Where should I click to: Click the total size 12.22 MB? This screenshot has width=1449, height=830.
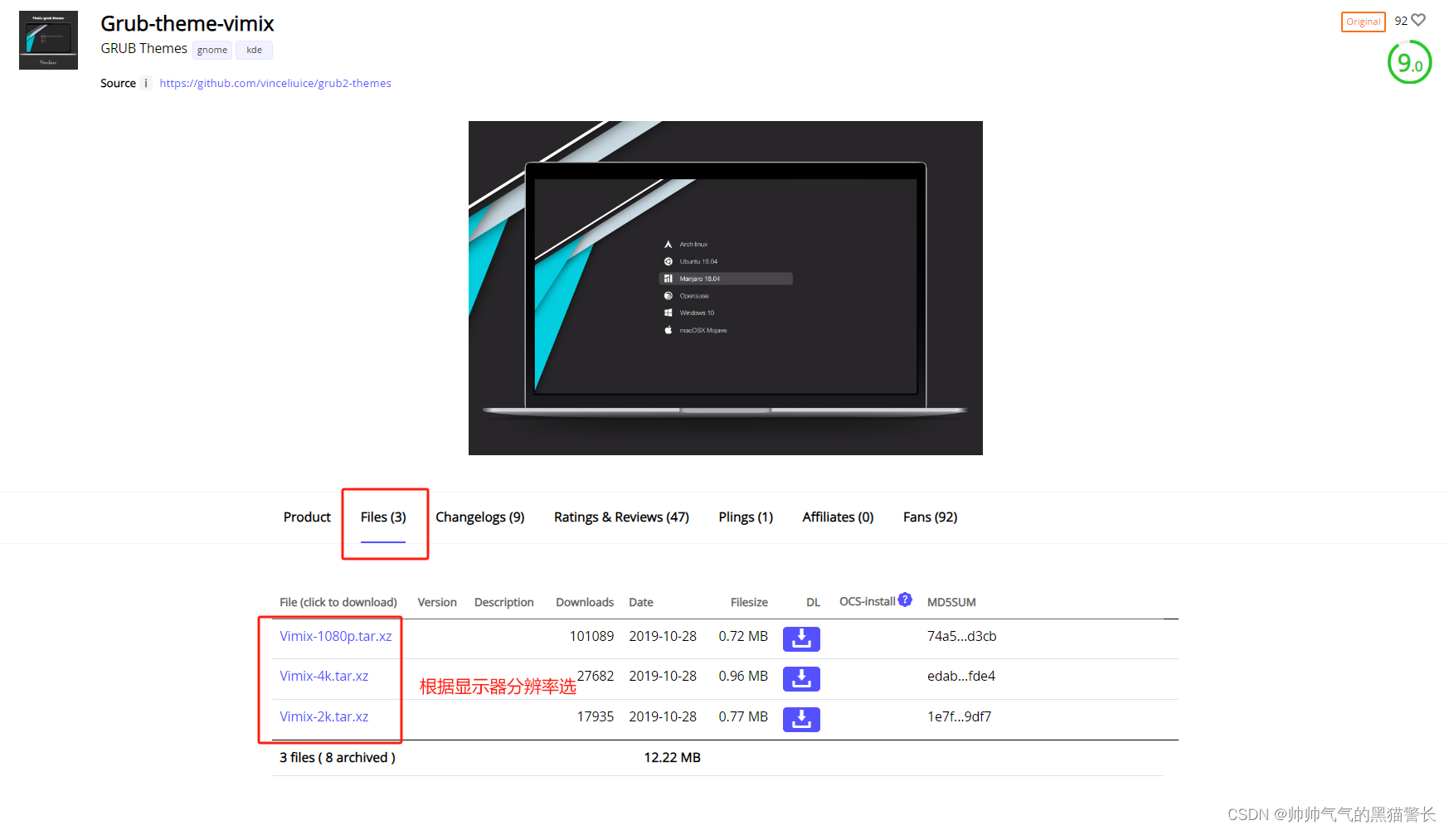[x=673, y=757]
